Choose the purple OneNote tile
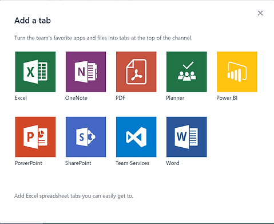The height and width of the screenshot is (224, 274). click(x=86, y=72)
